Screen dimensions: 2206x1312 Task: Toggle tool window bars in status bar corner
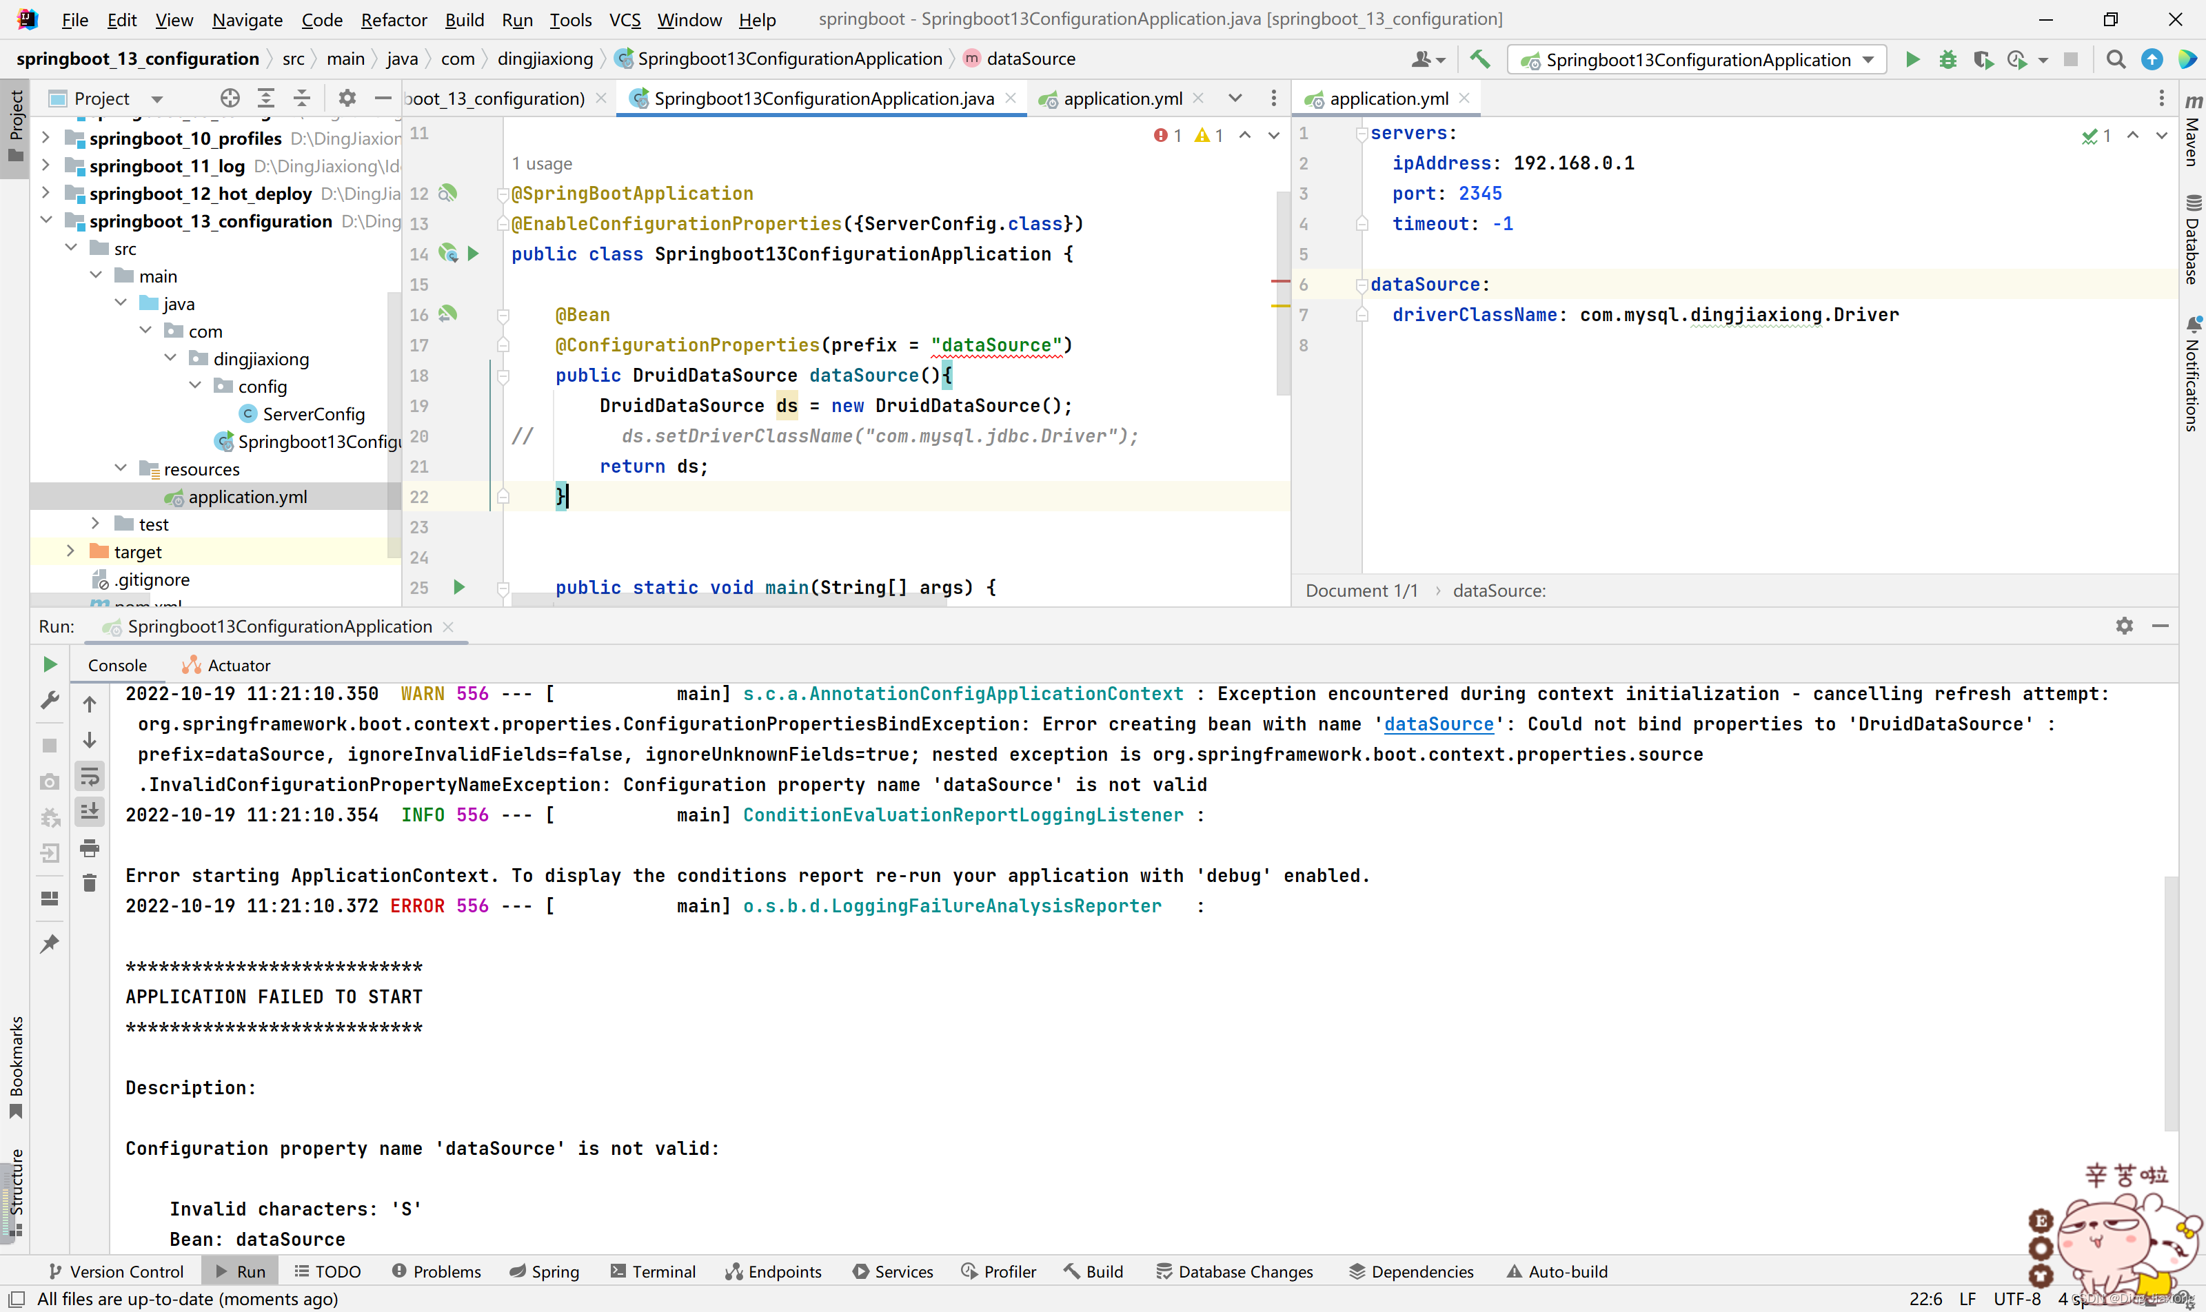pos(16,1299)
